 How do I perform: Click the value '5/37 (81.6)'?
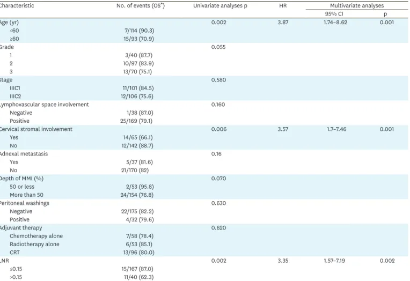[x=140, y=162]
